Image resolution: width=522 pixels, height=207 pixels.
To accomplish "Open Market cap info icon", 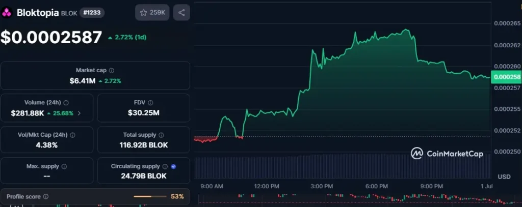I will 112,70.
